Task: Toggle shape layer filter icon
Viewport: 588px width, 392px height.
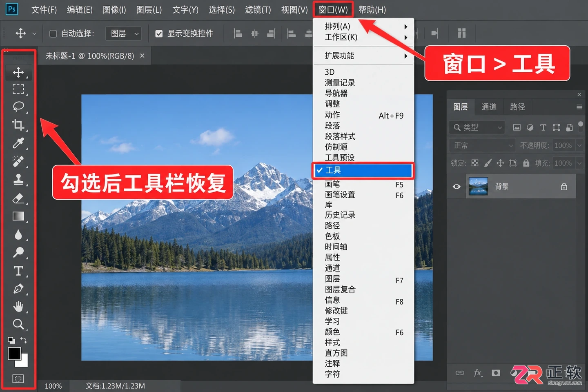Action: 556,127
